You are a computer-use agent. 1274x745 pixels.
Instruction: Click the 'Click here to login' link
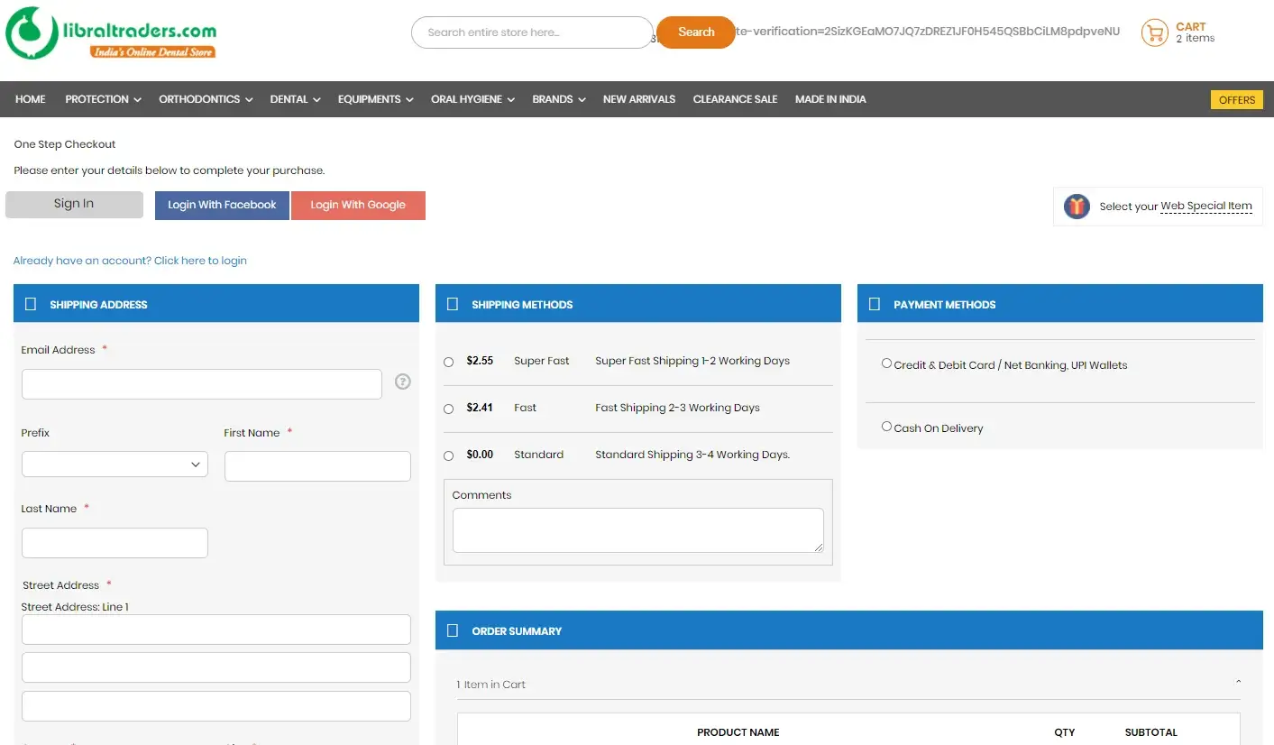coord(200,260)
